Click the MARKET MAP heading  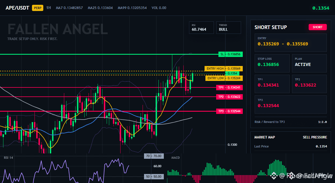tap(265, 137)
